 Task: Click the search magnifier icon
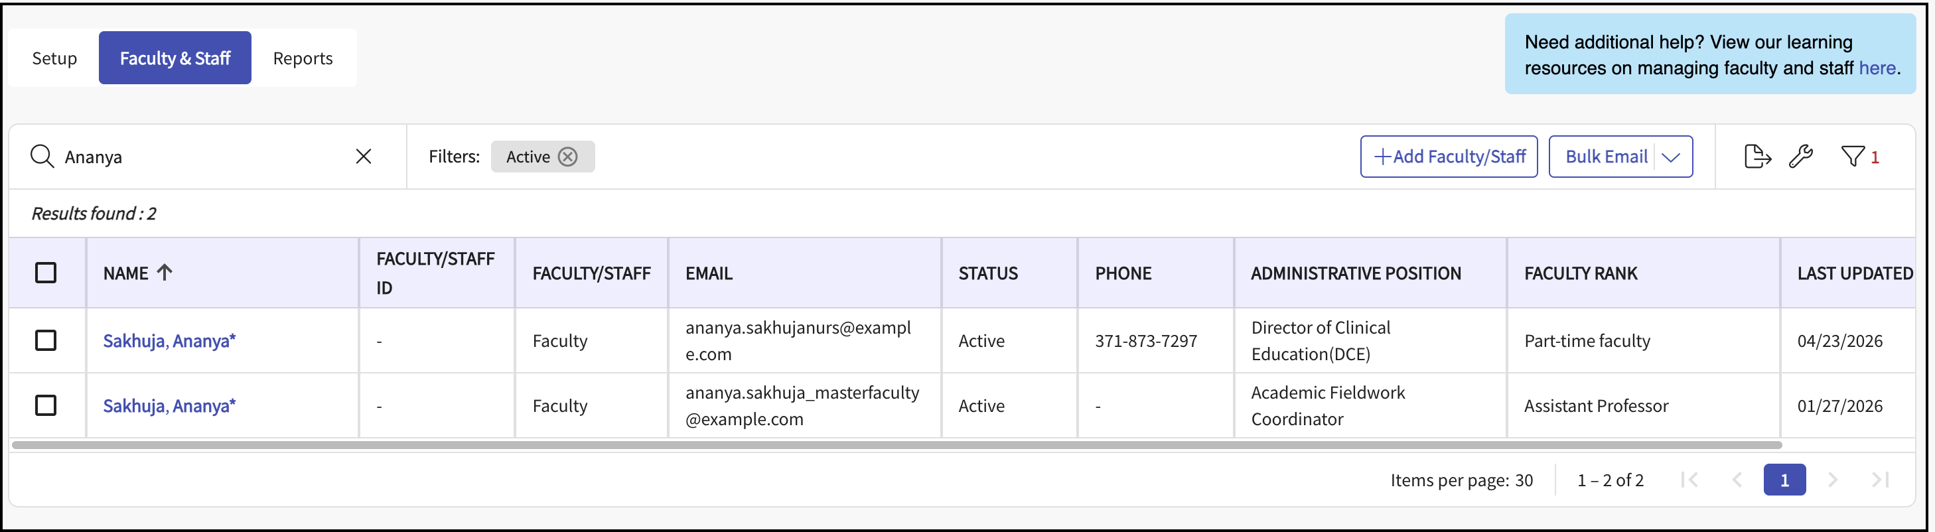(x=42, y=157)
